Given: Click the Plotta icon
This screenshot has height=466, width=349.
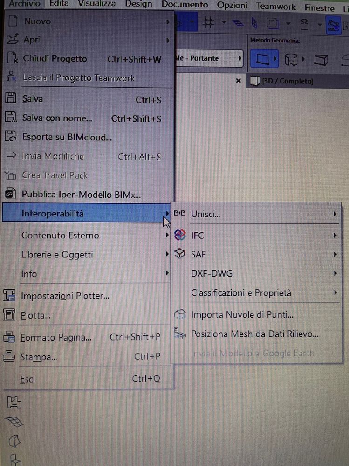Looking at the screenshot, I should (9, 314).
